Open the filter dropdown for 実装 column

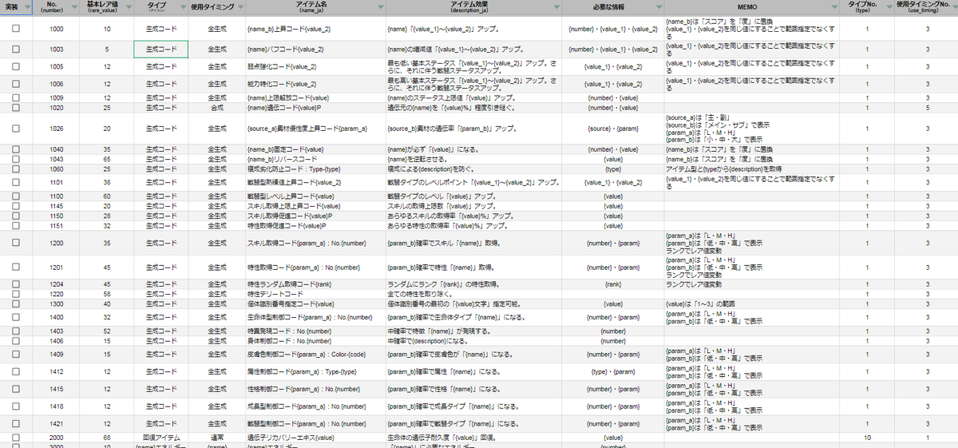pos(28,8)
